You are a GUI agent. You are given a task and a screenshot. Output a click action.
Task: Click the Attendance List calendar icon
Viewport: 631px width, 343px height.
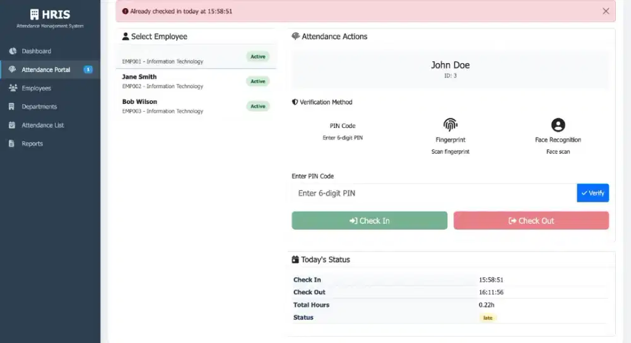click(12, 125)
